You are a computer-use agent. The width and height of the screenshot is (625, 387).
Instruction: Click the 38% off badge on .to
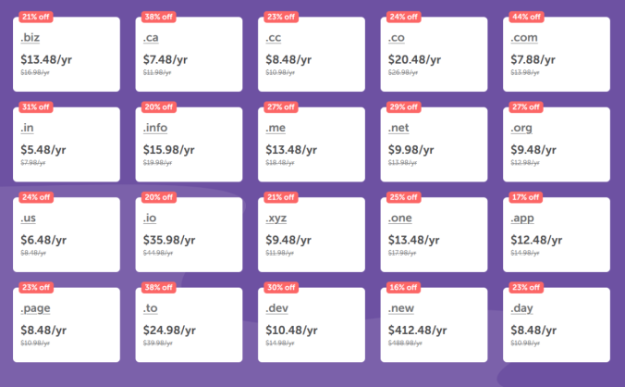pos(156,287)
